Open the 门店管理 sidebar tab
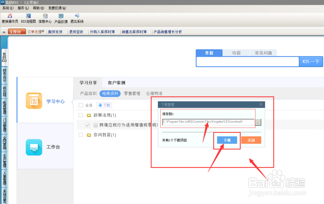Viewport: 324px width, 204px height. pos(4,125)
